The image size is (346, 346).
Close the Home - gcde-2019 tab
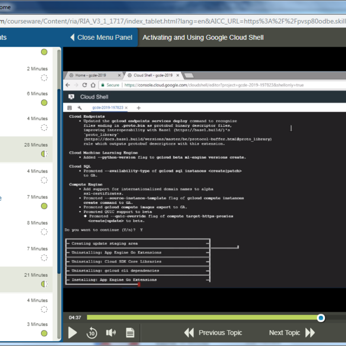tap(119, 75)
